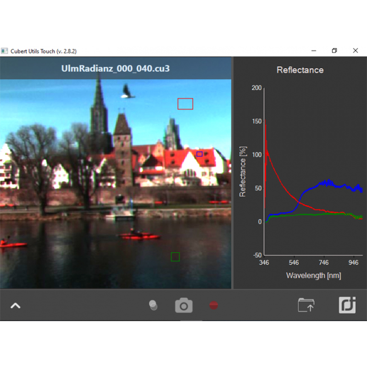Click the Wavelength [nm] axis label
This screenshot has height=367, width=367.
tap(313, 276)
